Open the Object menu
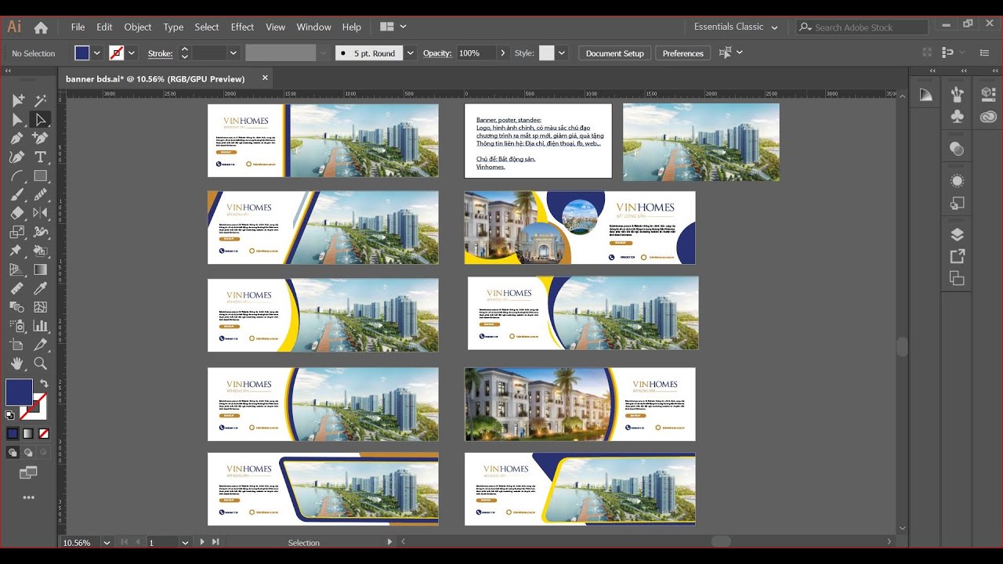This screenshot has height=564, width=1003. [138, 27]
